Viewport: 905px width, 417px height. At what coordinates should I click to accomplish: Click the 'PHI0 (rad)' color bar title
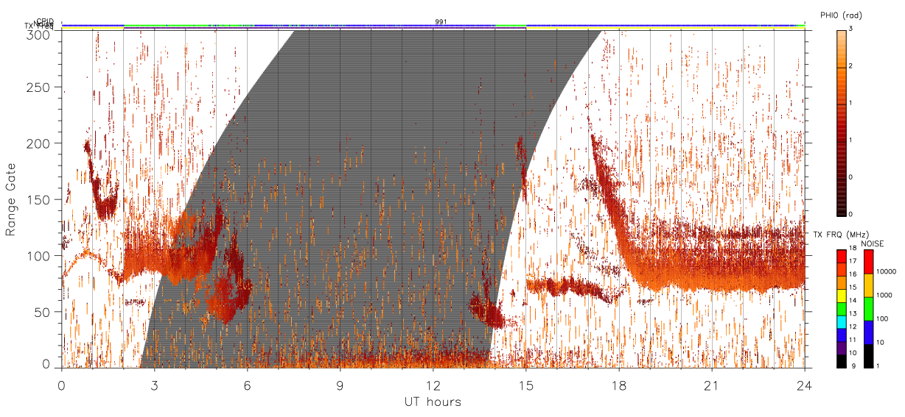click(841, 15)
